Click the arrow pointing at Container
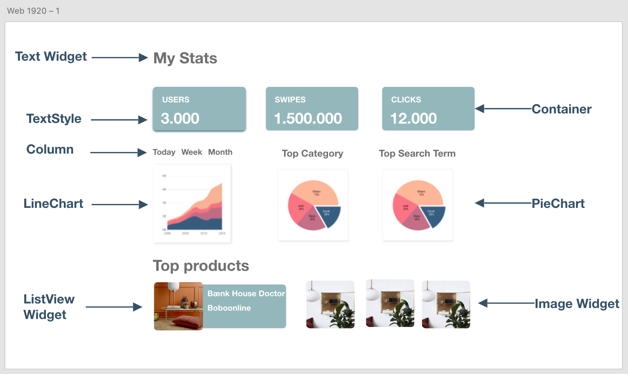628x374 pixels. (x=503, y=108)
